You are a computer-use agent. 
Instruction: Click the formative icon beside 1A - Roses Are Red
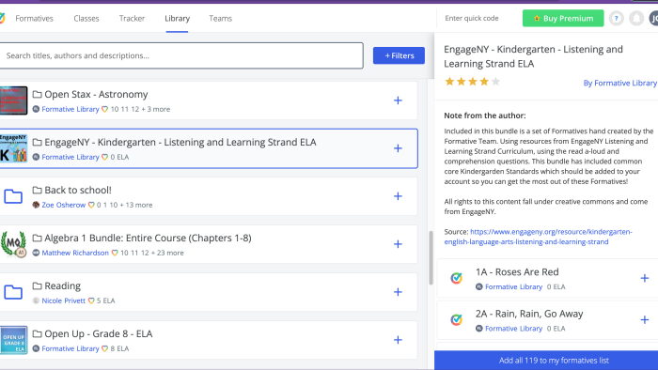tap(457, 278)
